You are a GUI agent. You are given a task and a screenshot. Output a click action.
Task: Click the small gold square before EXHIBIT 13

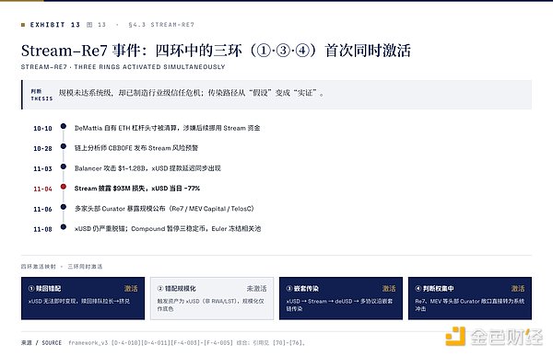(x=23, y=25)
